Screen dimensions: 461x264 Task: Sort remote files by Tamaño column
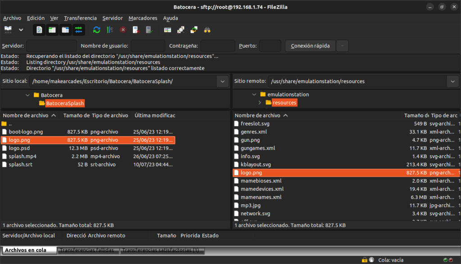point(416,115)
